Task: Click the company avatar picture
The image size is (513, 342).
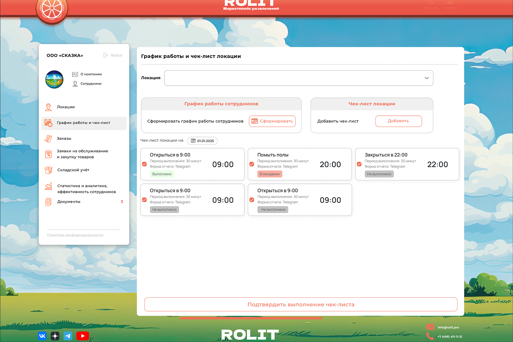Action: [54, 79]
